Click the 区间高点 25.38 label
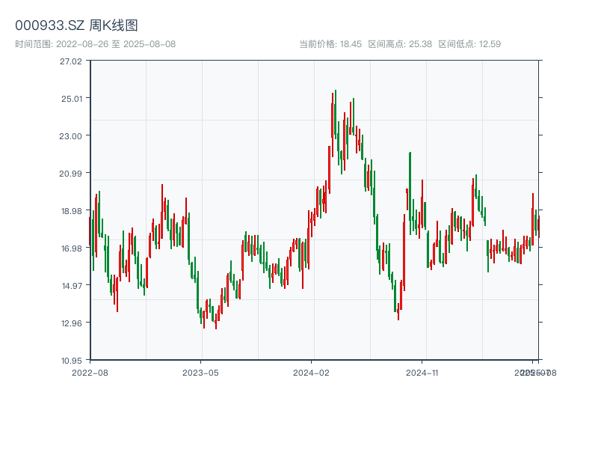 click(x=400, y=44)
